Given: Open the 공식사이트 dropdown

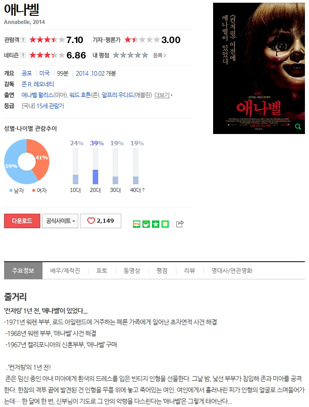Looking at the screenshot, I should (x=60, y=221).
